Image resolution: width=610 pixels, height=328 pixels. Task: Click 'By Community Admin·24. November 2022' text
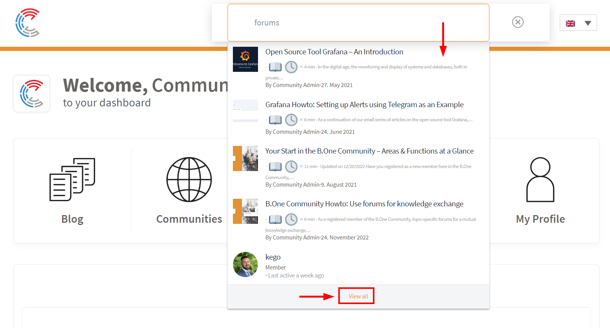click(317, 238)
